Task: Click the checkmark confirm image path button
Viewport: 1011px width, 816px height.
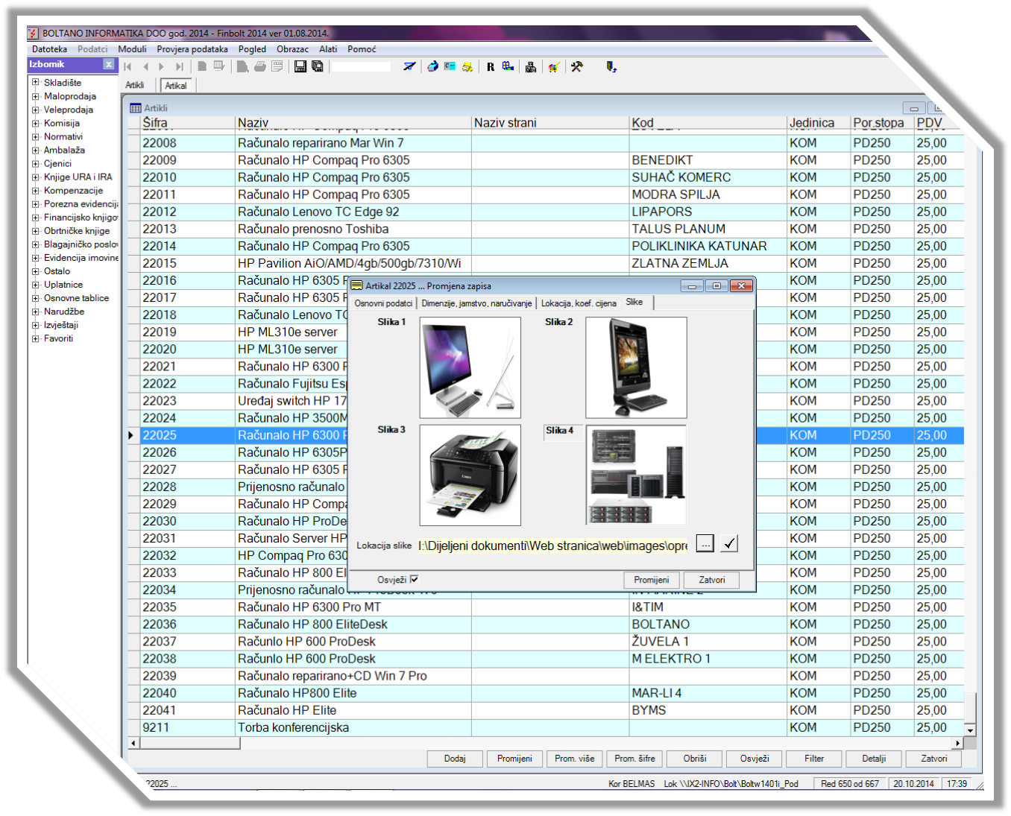Action: point(729,544)
